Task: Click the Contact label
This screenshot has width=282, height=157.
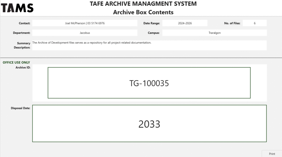Action: 25,23
